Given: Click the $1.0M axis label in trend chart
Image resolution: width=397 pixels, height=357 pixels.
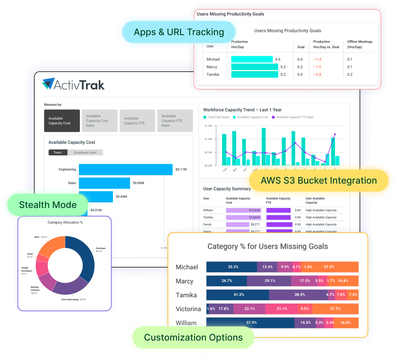Looking at the screenshot, I should pyautogui.click(x=208, y=139).
